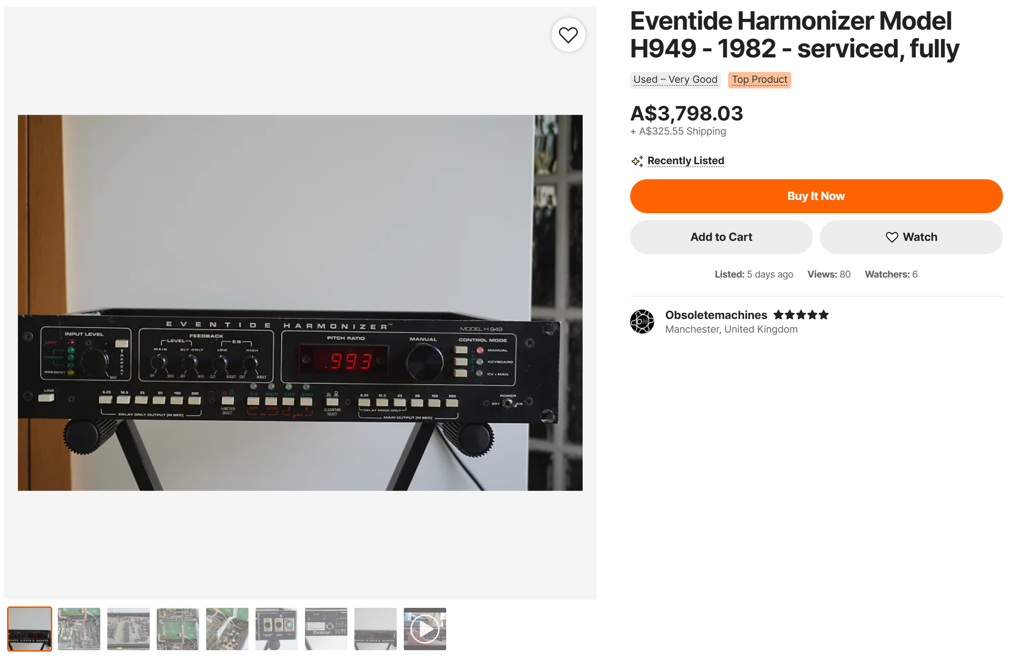The image size is (1010, 661).
Task: Toggle Watch on this listing
Action: pyautogui.click(x=911, y=237)
